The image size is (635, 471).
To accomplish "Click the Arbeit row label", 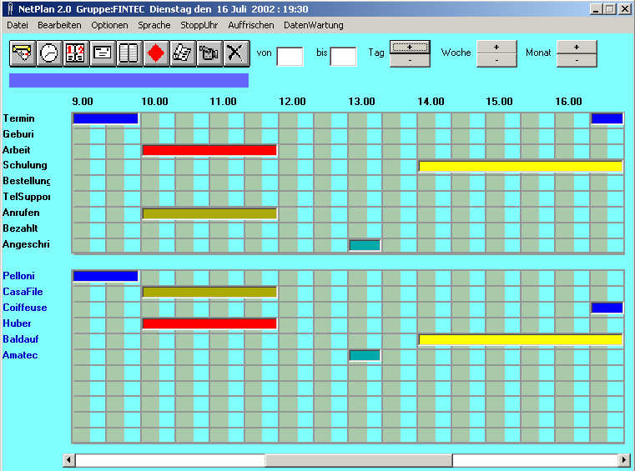I will pyautogui.click(x=17, y=150).
